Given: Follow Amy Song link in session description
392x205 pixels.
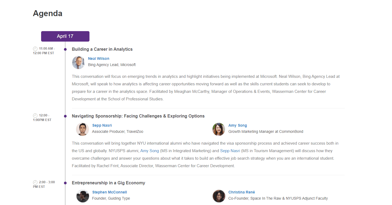Looking at the screenshot, I should (x=150, y=151).
